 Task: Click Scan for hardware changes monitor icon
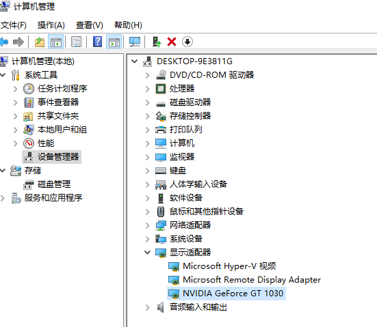135,42
